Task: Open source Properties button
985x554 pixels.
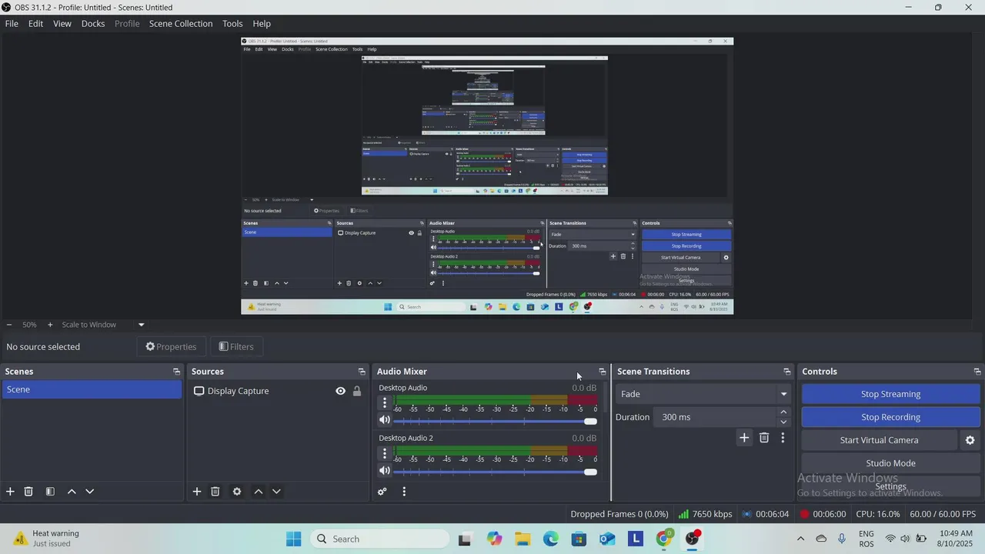Action: pyautogui.click(x=171, y=347)
